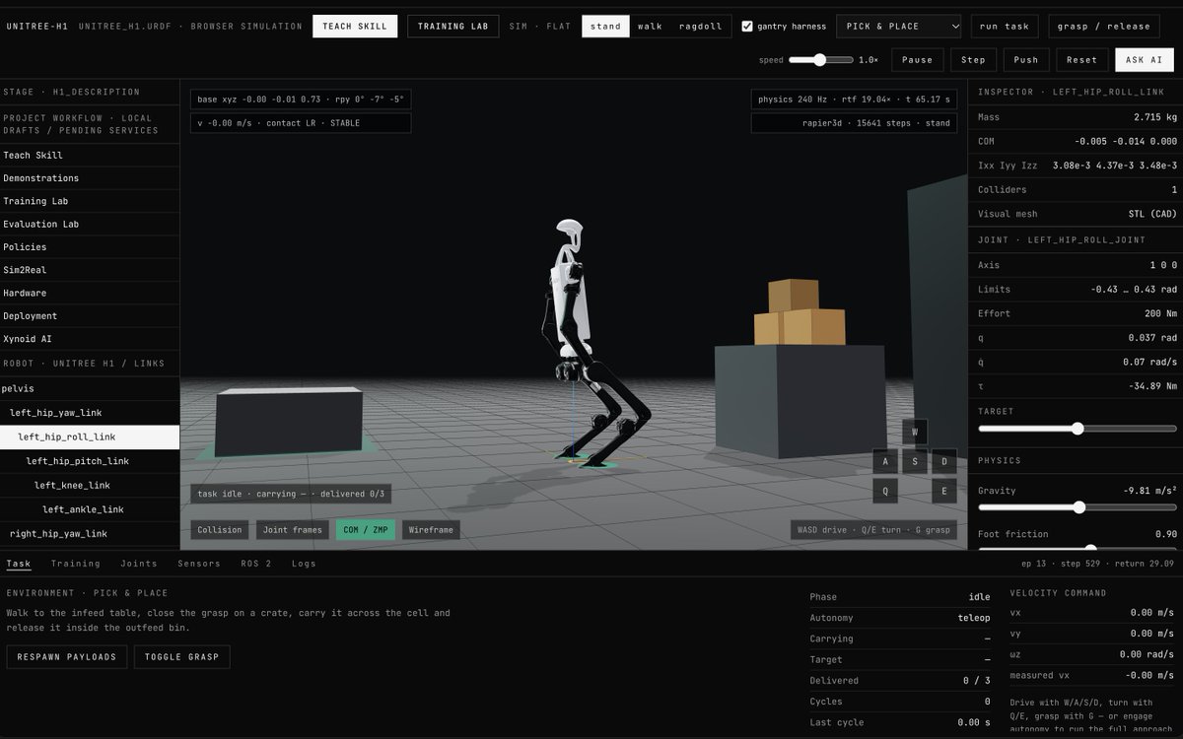
Task: Open the PICK & PLACE dropdown
Action: click(898, 27)
